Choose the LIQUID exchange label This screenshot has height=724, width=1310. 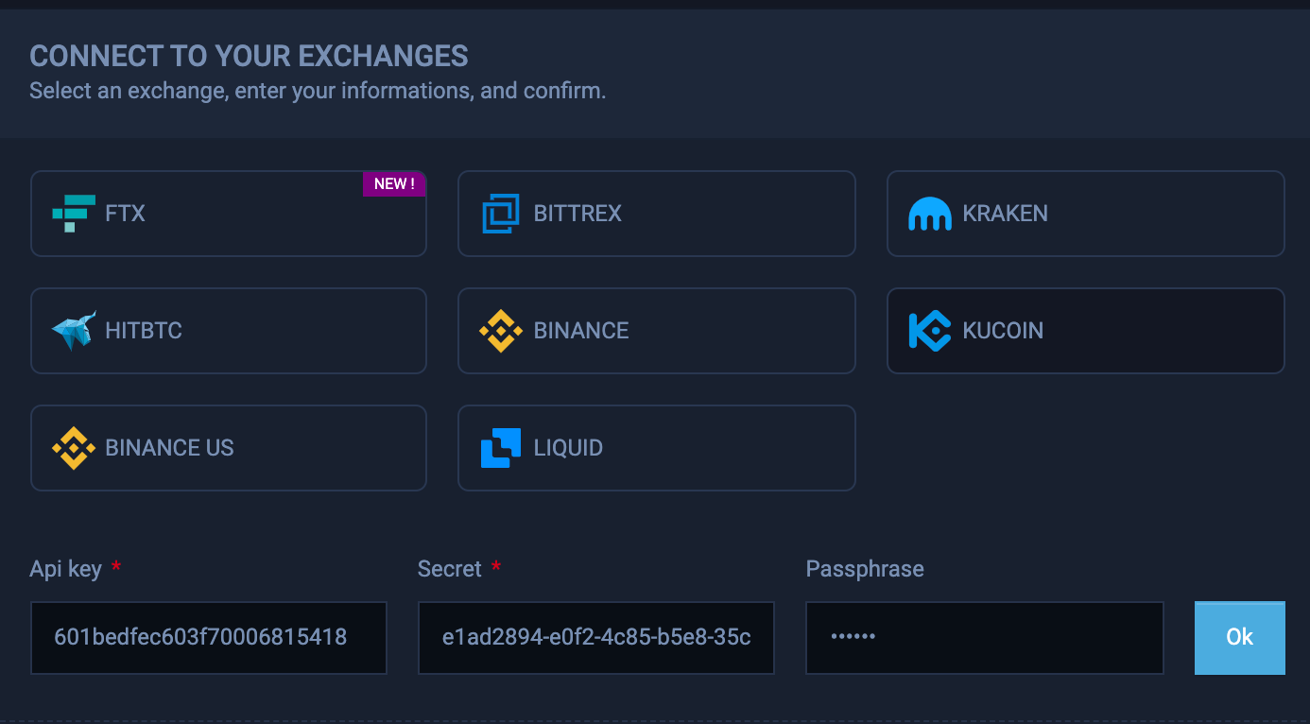[568, 448]
